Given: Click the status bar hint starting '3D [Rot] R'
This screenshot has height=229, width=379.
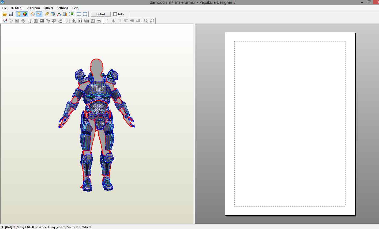Looking at the screenshot, I should click(x=46, y=227).
